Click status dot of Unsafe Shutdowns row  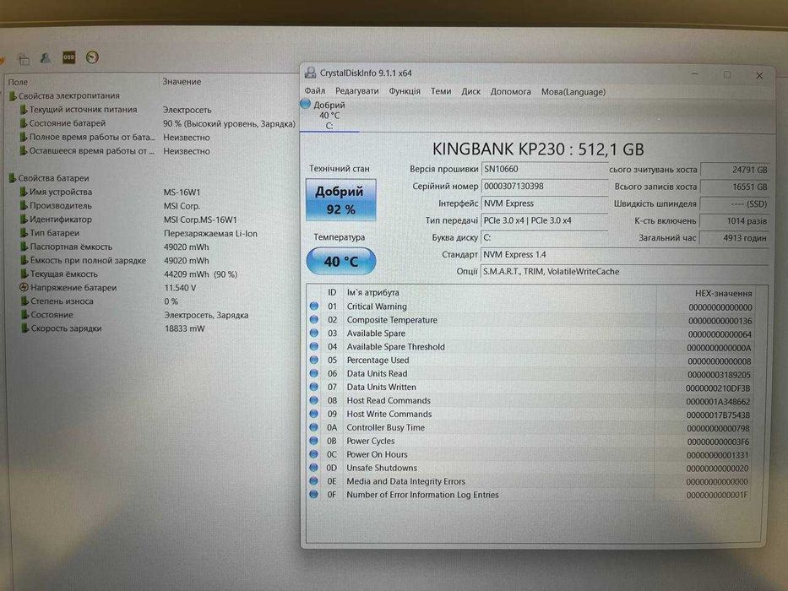tap(314, 468)
